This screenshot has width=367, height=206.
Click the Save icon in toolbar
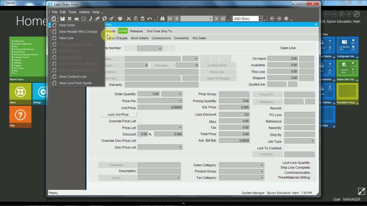coord(63,19)
